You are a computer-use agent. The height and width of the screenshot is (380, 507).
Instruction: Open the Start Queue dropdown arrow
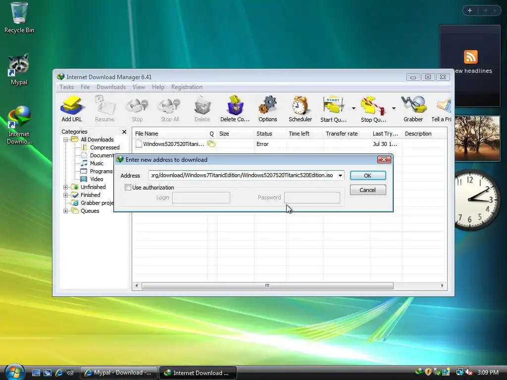354,108
